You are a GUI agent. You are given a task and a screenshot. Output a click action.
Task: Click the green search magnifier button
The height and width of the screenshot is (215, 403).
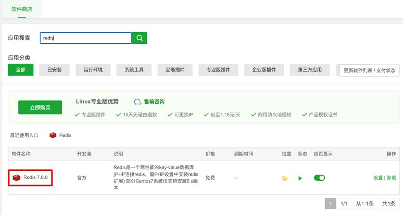(x=140, y=38)
